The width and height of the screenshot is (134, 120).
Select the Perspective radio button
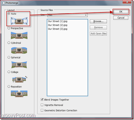click(x=9, y=28)
